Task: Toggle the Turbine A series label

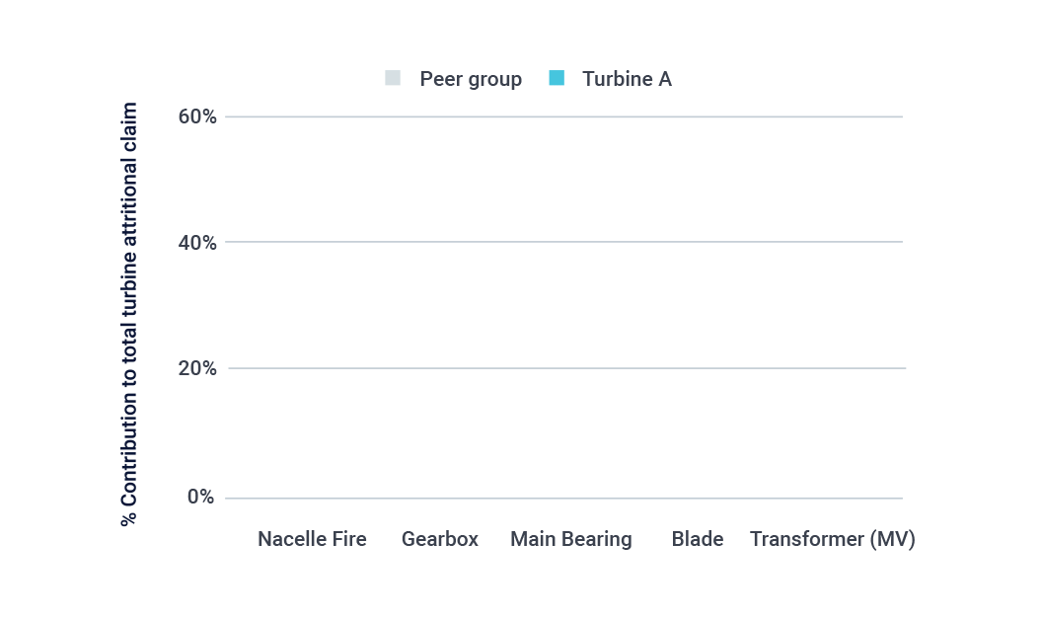Action: click(627, 79)
